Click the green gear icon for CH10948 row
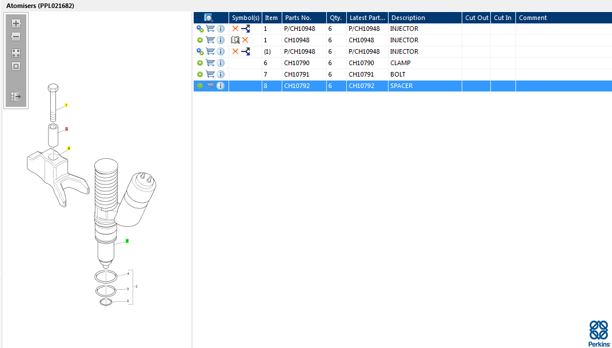Image resolution: width=612 pixels, height=348 pixels. [x=200, y=40]
